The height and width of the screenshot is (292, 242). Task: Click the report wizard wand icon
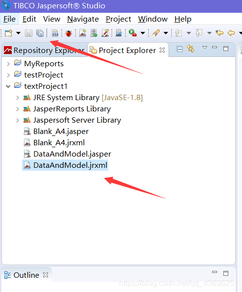point(105,33)
